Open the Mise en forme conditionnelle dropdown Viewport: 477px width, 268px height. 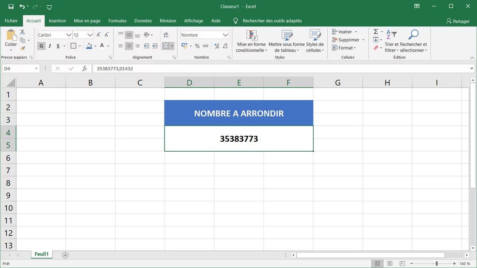(251, 41)
